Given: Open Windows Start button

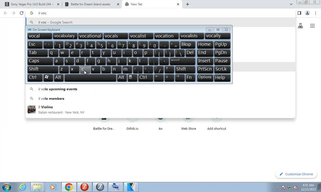Looking at the screenshot, I should 6,187.
